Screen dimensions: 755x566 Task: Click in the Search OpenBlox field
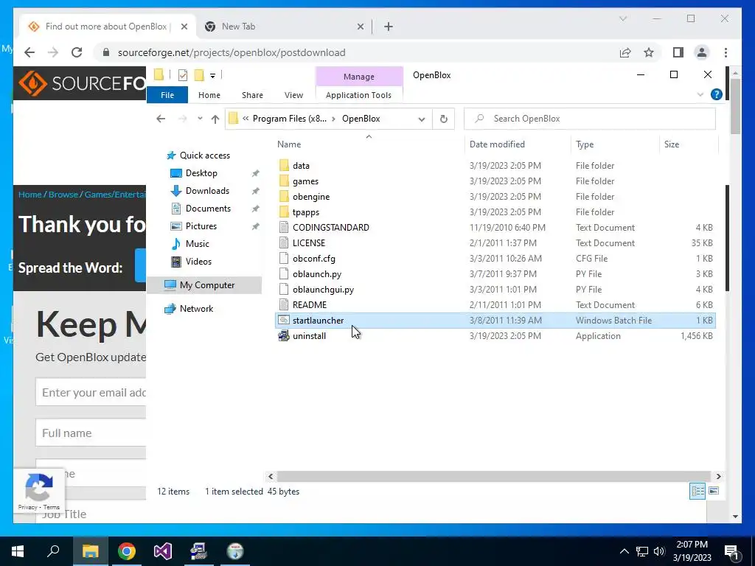tap(590, 119)
